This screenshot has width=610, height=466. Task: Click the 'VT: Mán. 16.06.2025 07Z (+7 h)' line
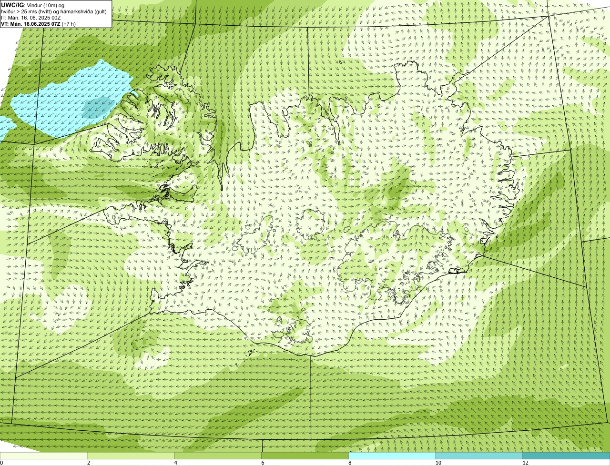click(39, 23)
